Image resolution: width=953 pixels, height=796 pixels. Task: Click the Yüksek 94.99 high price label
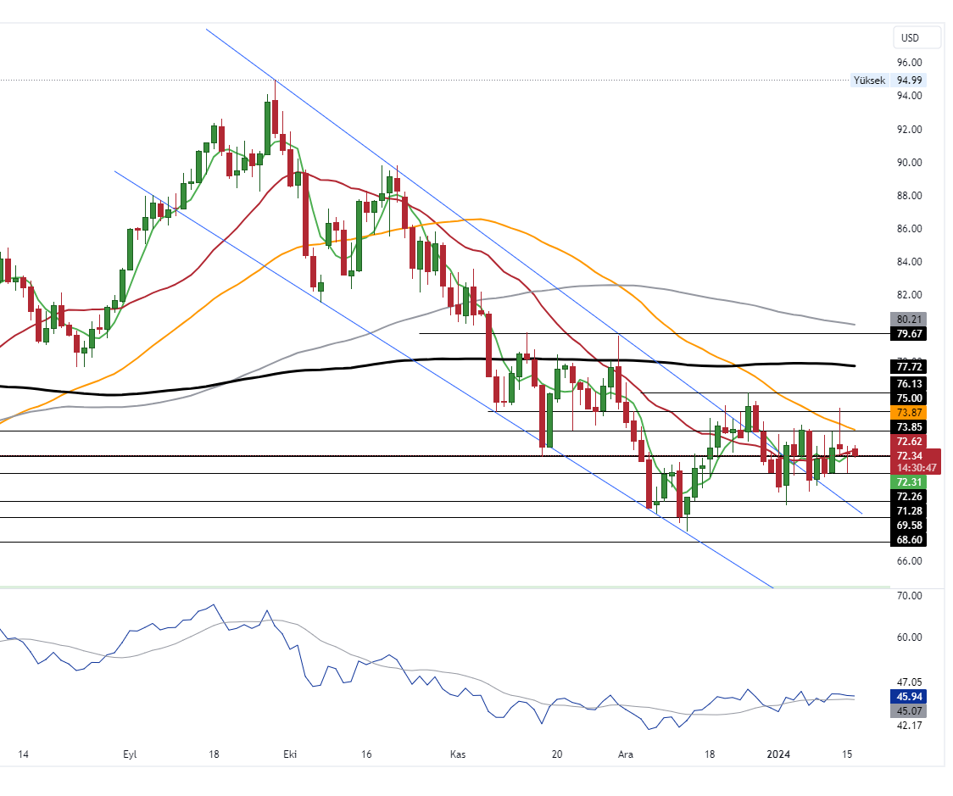pos(888,81)
